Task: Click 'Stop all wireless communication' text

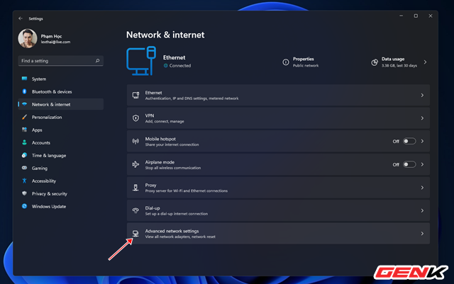Action: [173, 168]
